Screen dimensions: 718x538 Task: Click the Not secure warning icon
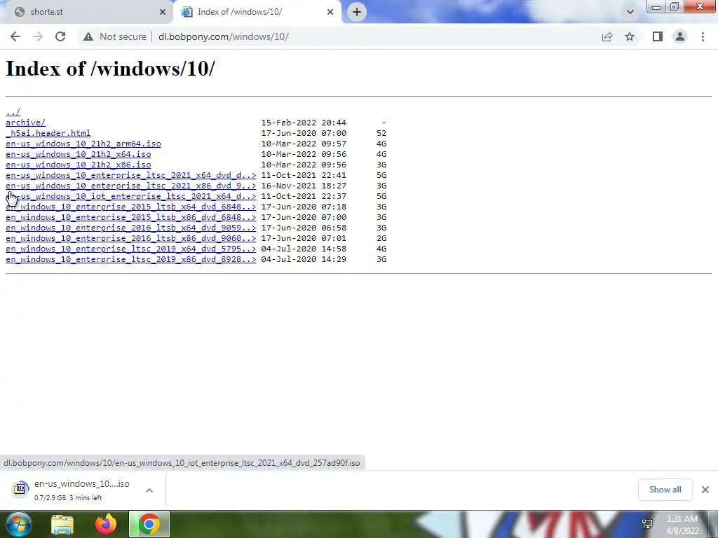88,36
